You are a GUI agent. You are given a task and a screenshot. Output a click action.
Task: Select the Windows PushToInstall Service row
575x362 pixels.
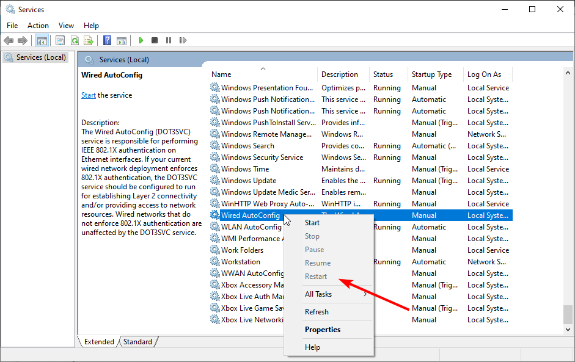coord(361,122)
